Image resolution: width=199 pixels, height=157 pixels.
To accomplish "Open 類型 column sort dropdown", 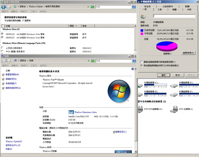I will [76, 26].
